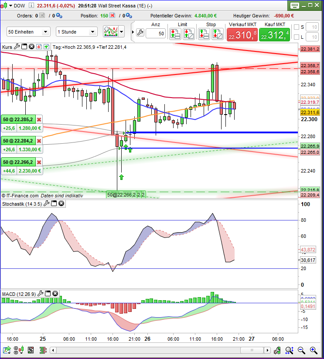Open the link charts candlestick icon
This screenshot has height=359, width=324.
coord(19,350)
